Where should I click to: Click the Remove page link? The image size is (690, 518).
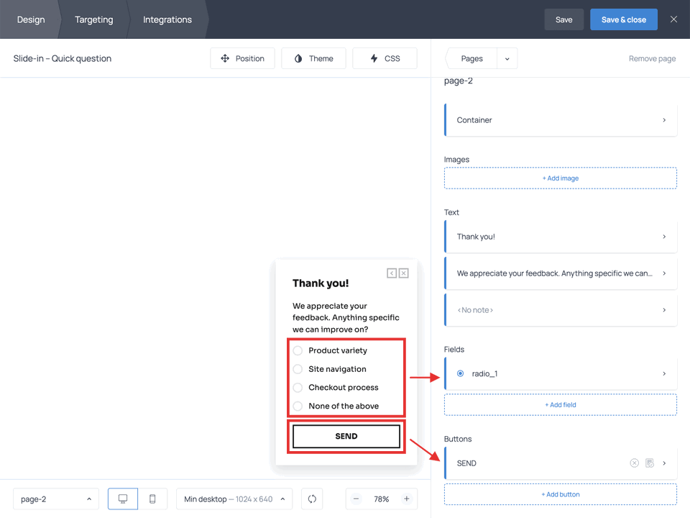coord(651,58)
